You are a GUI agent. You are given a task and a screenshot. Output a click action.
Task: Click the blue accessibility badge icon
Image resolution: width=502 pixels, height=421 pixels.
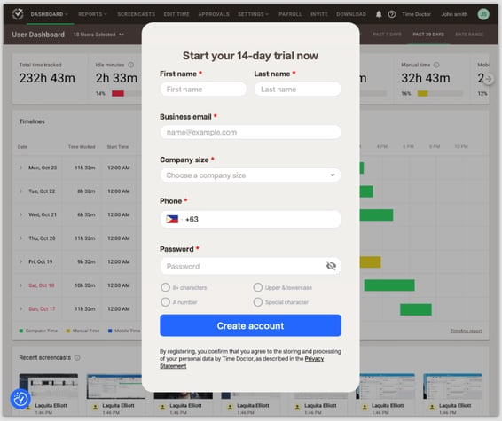20,399
